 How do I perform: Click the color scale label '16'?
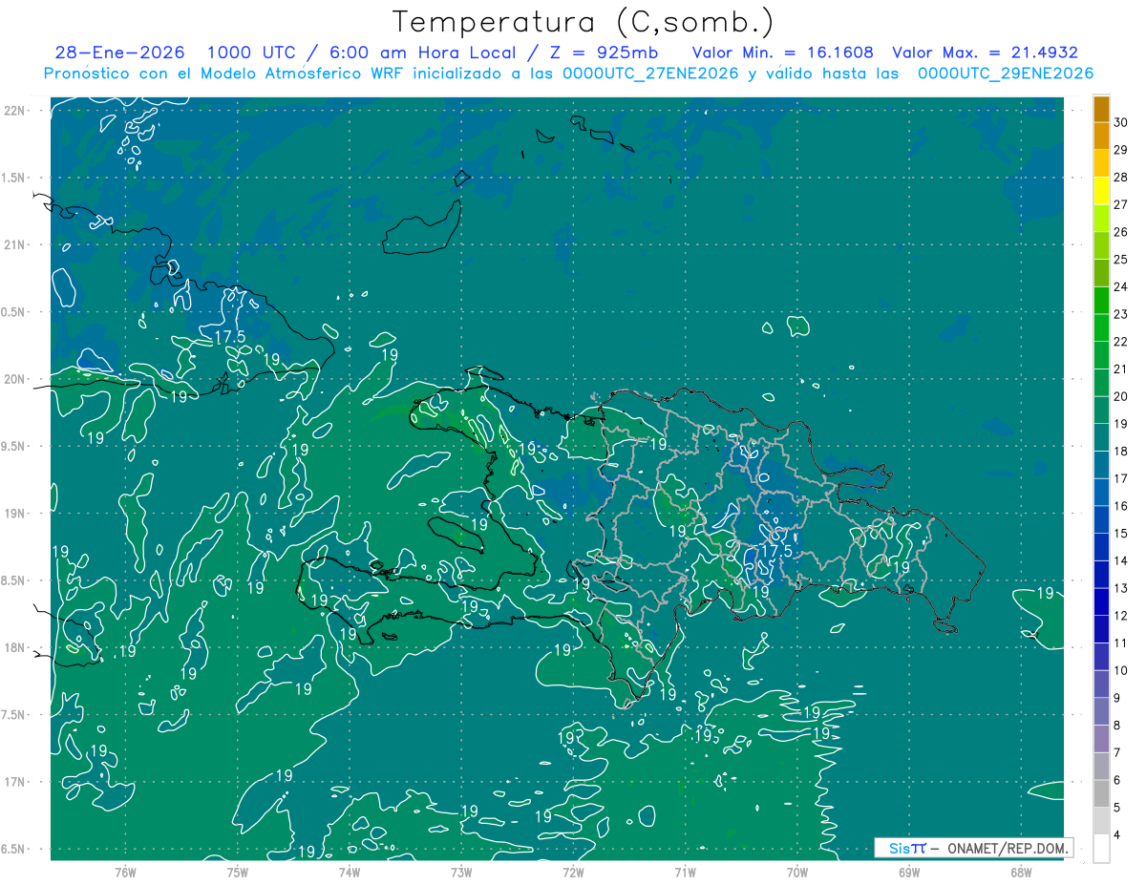point(1121,506)
